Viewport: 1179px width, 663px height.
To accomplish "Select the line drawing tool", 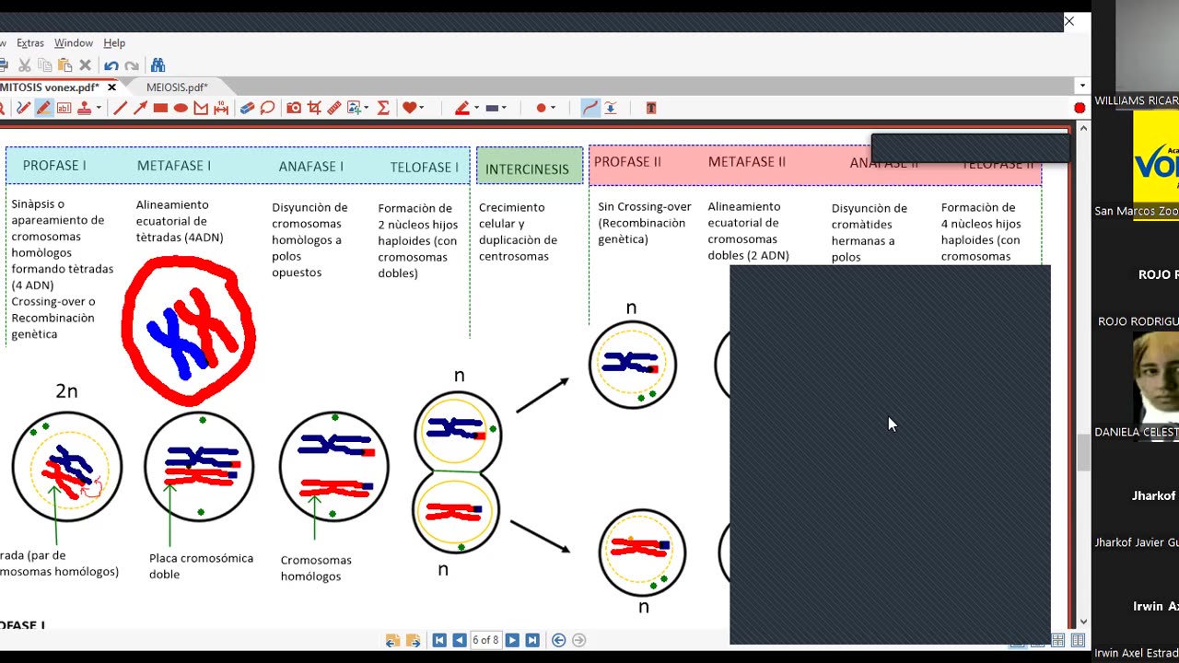I will tap(120, 108).
